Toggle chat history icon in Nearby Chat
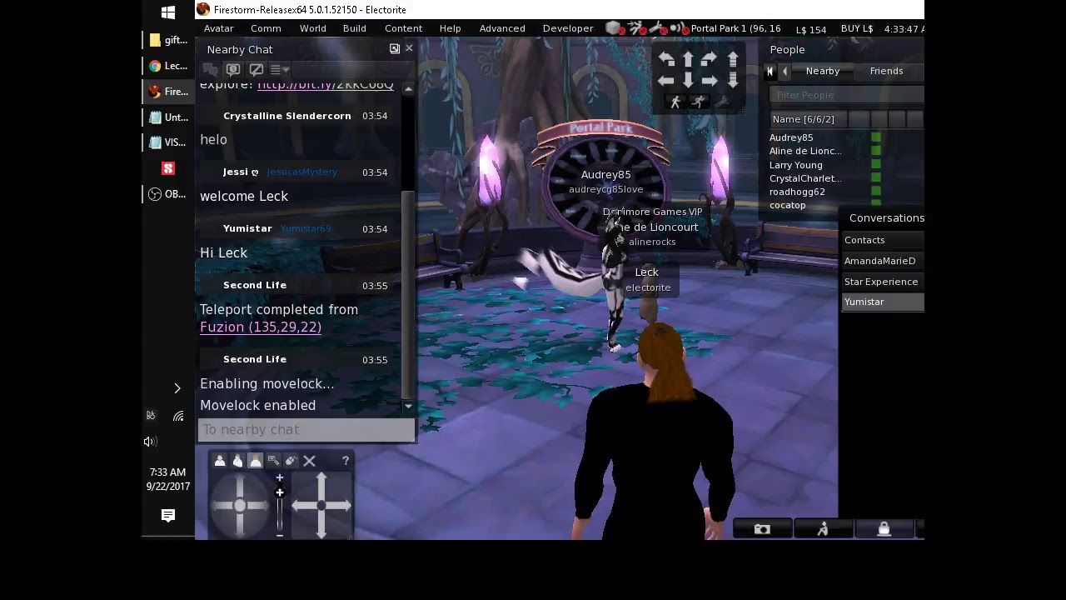This screenshot has height=600, width=1066. point(233,70)
